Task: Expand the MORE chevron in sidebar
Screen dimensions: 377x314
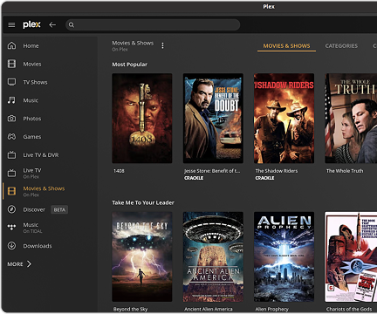Action: (x=29, y=264)
